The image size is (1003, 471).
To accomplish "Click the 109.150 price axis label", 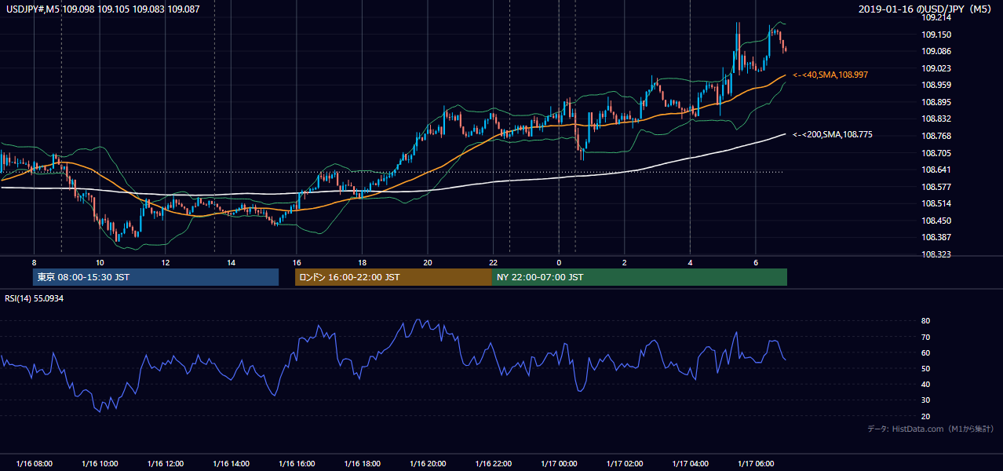I will (937, 35).
